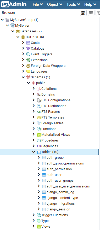Select the auth_group_permissions table
100x230 pixels.
click(x=65, y=163)
